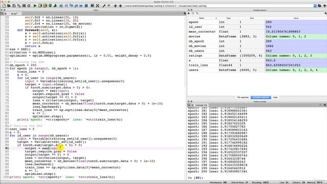Sort variables by the Type column header

[x=228, y=18]
